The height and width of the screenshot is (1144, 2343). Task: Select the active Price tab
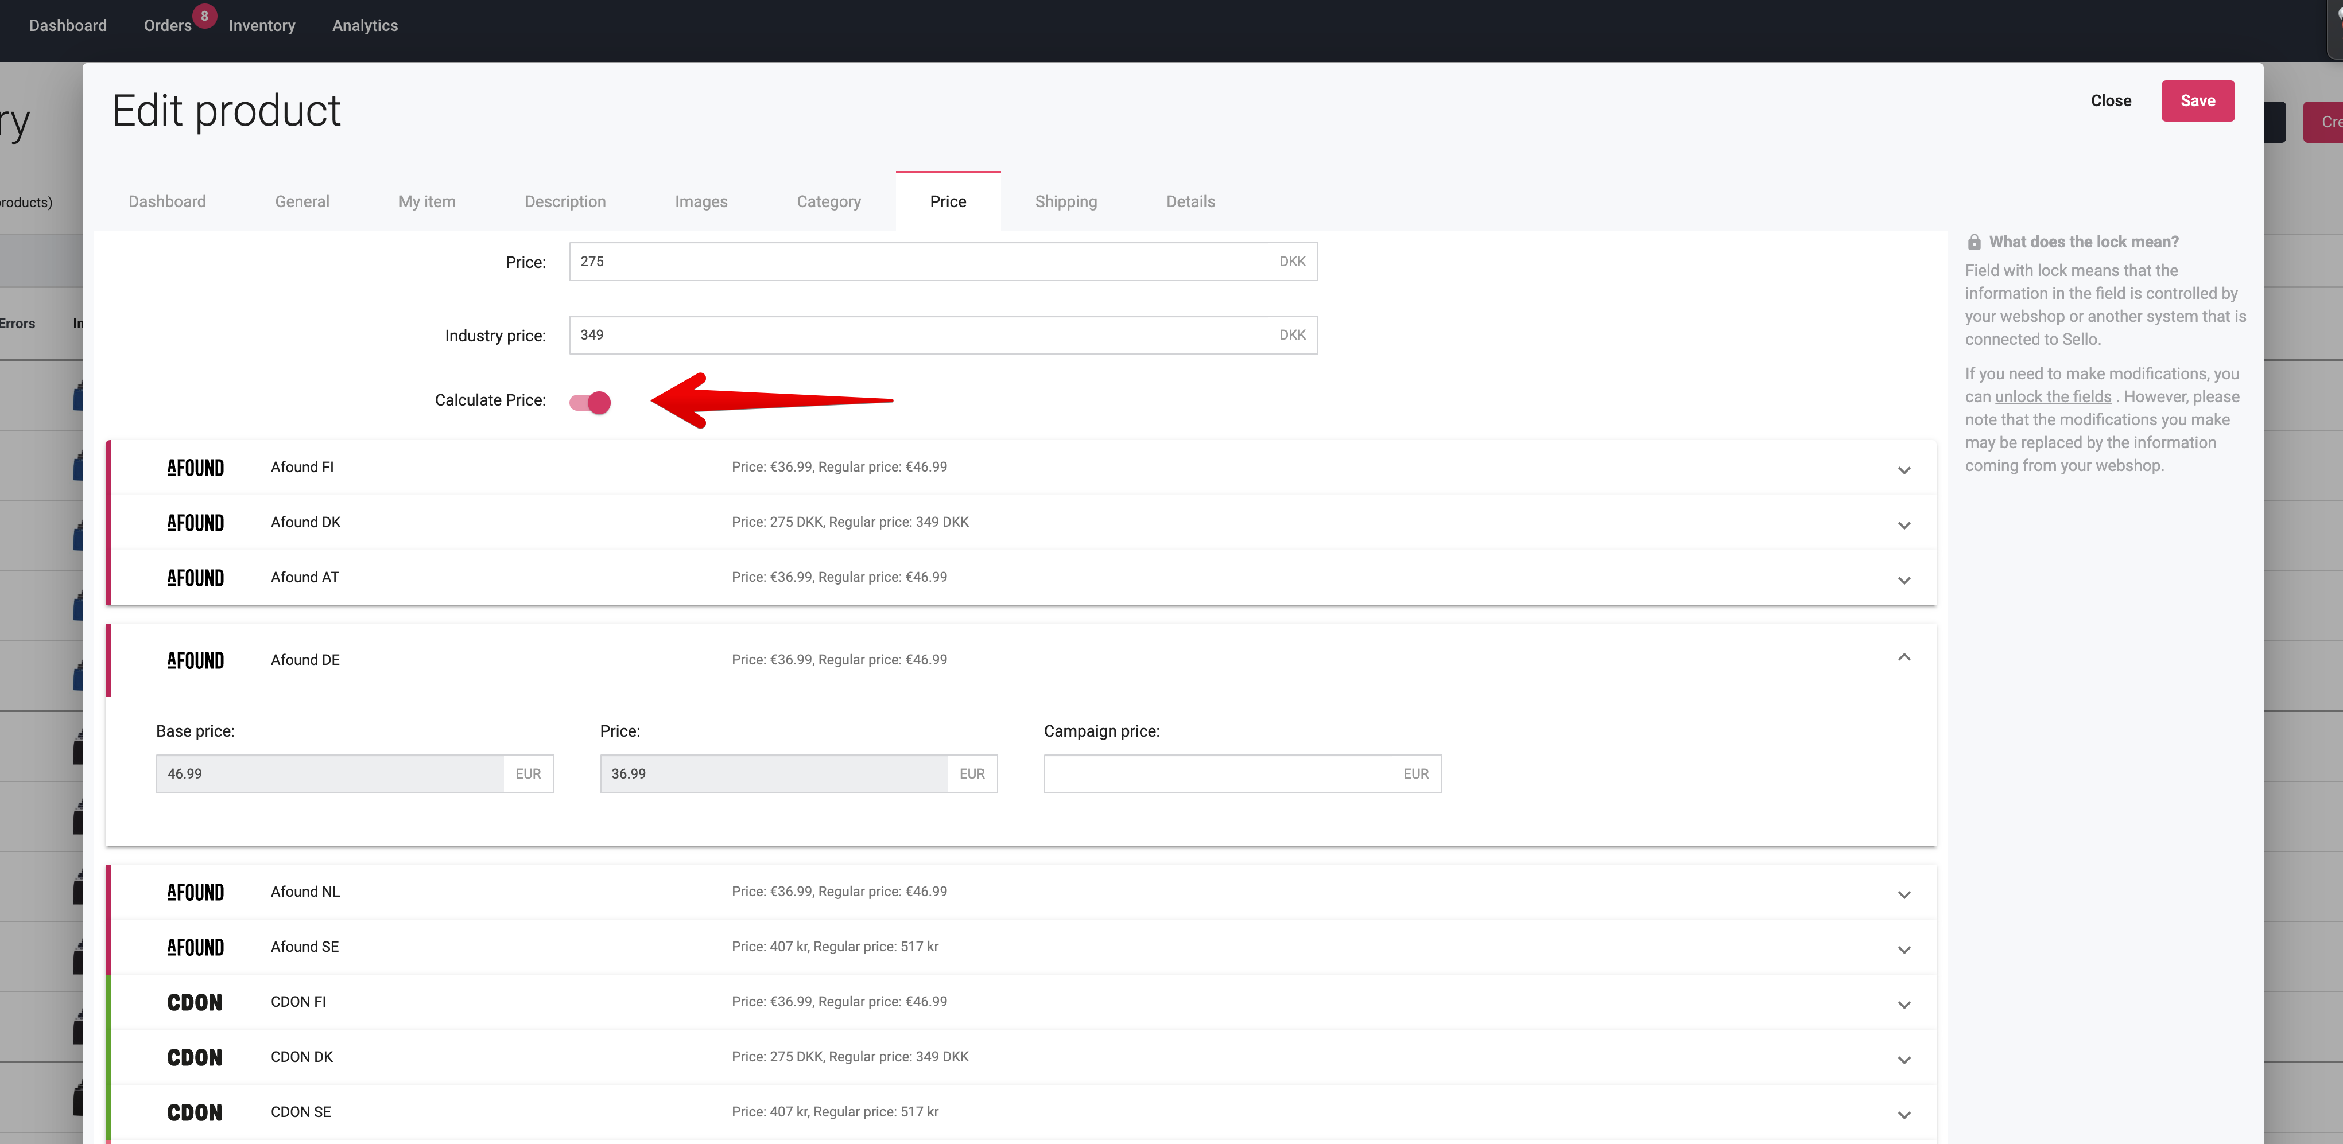pos(948,201)
